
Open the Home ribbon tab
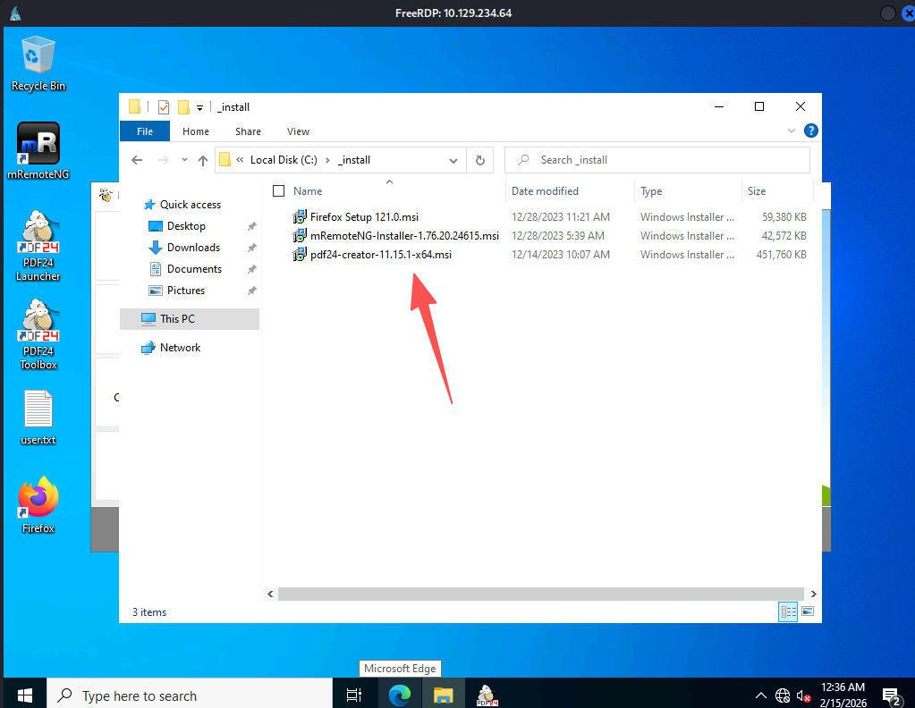pos(196,131)
